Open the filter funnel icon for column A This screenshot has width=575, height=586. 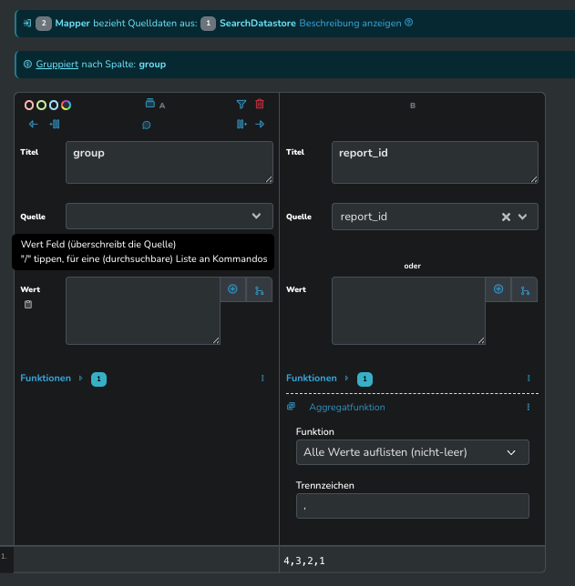coord(241,105)
